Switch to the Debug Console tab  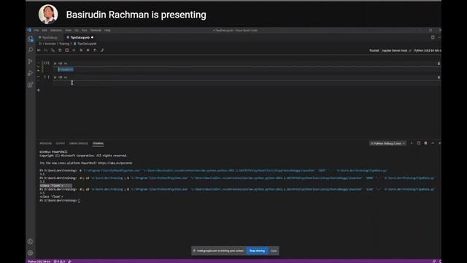click(x=79, y=143)
